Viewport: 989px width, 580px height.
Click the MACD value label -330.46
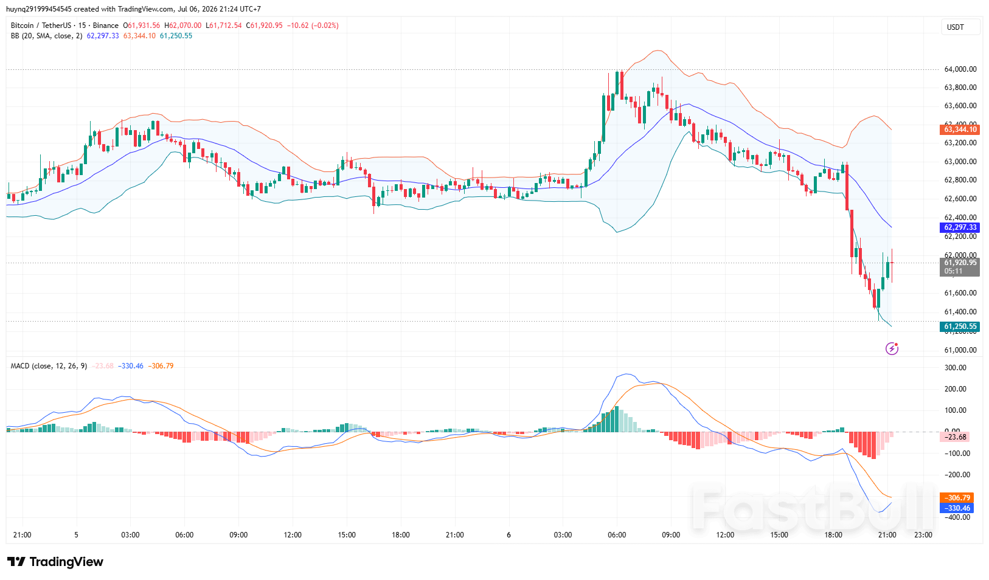[957, 508]
